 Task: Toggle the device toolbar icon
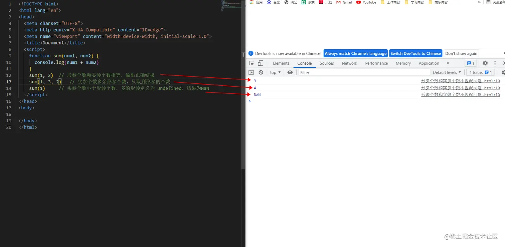(x=261, y=63)
